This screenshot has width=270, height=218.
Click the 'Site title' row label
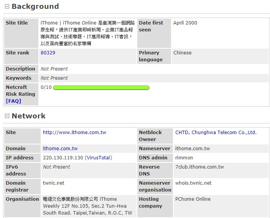(17, 23)
